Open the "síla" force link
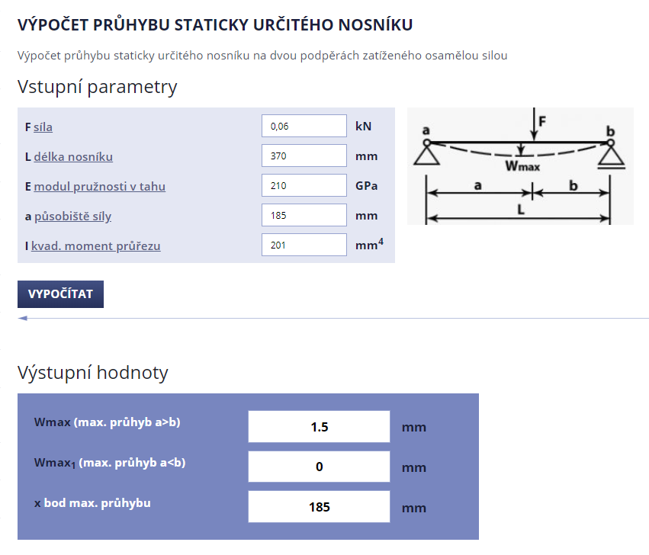 click(x=43, y=127)
